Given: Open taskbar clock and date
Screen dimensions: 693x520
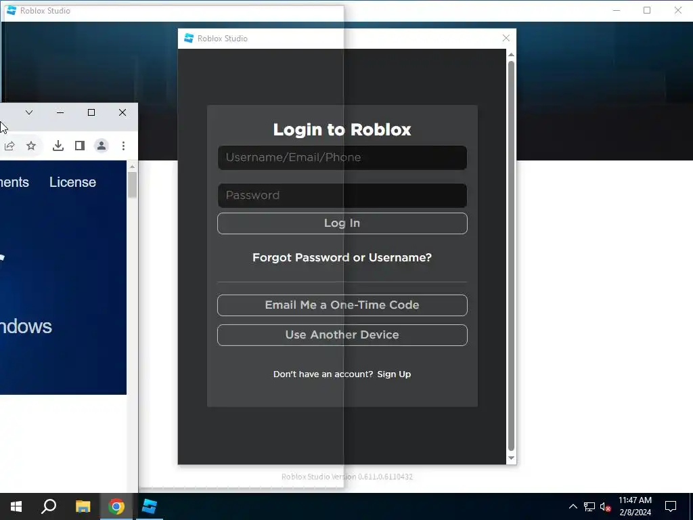Looking at the screenshot, I should [635, 506].
